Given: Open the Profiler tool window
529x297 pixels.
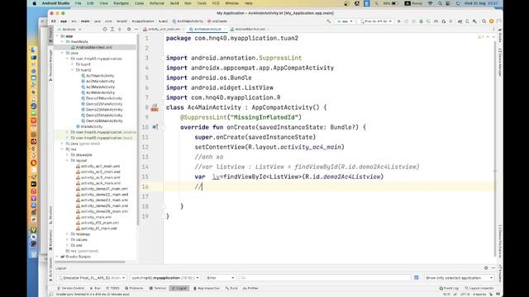Looking at the screenshot, I should pos(250,288).
